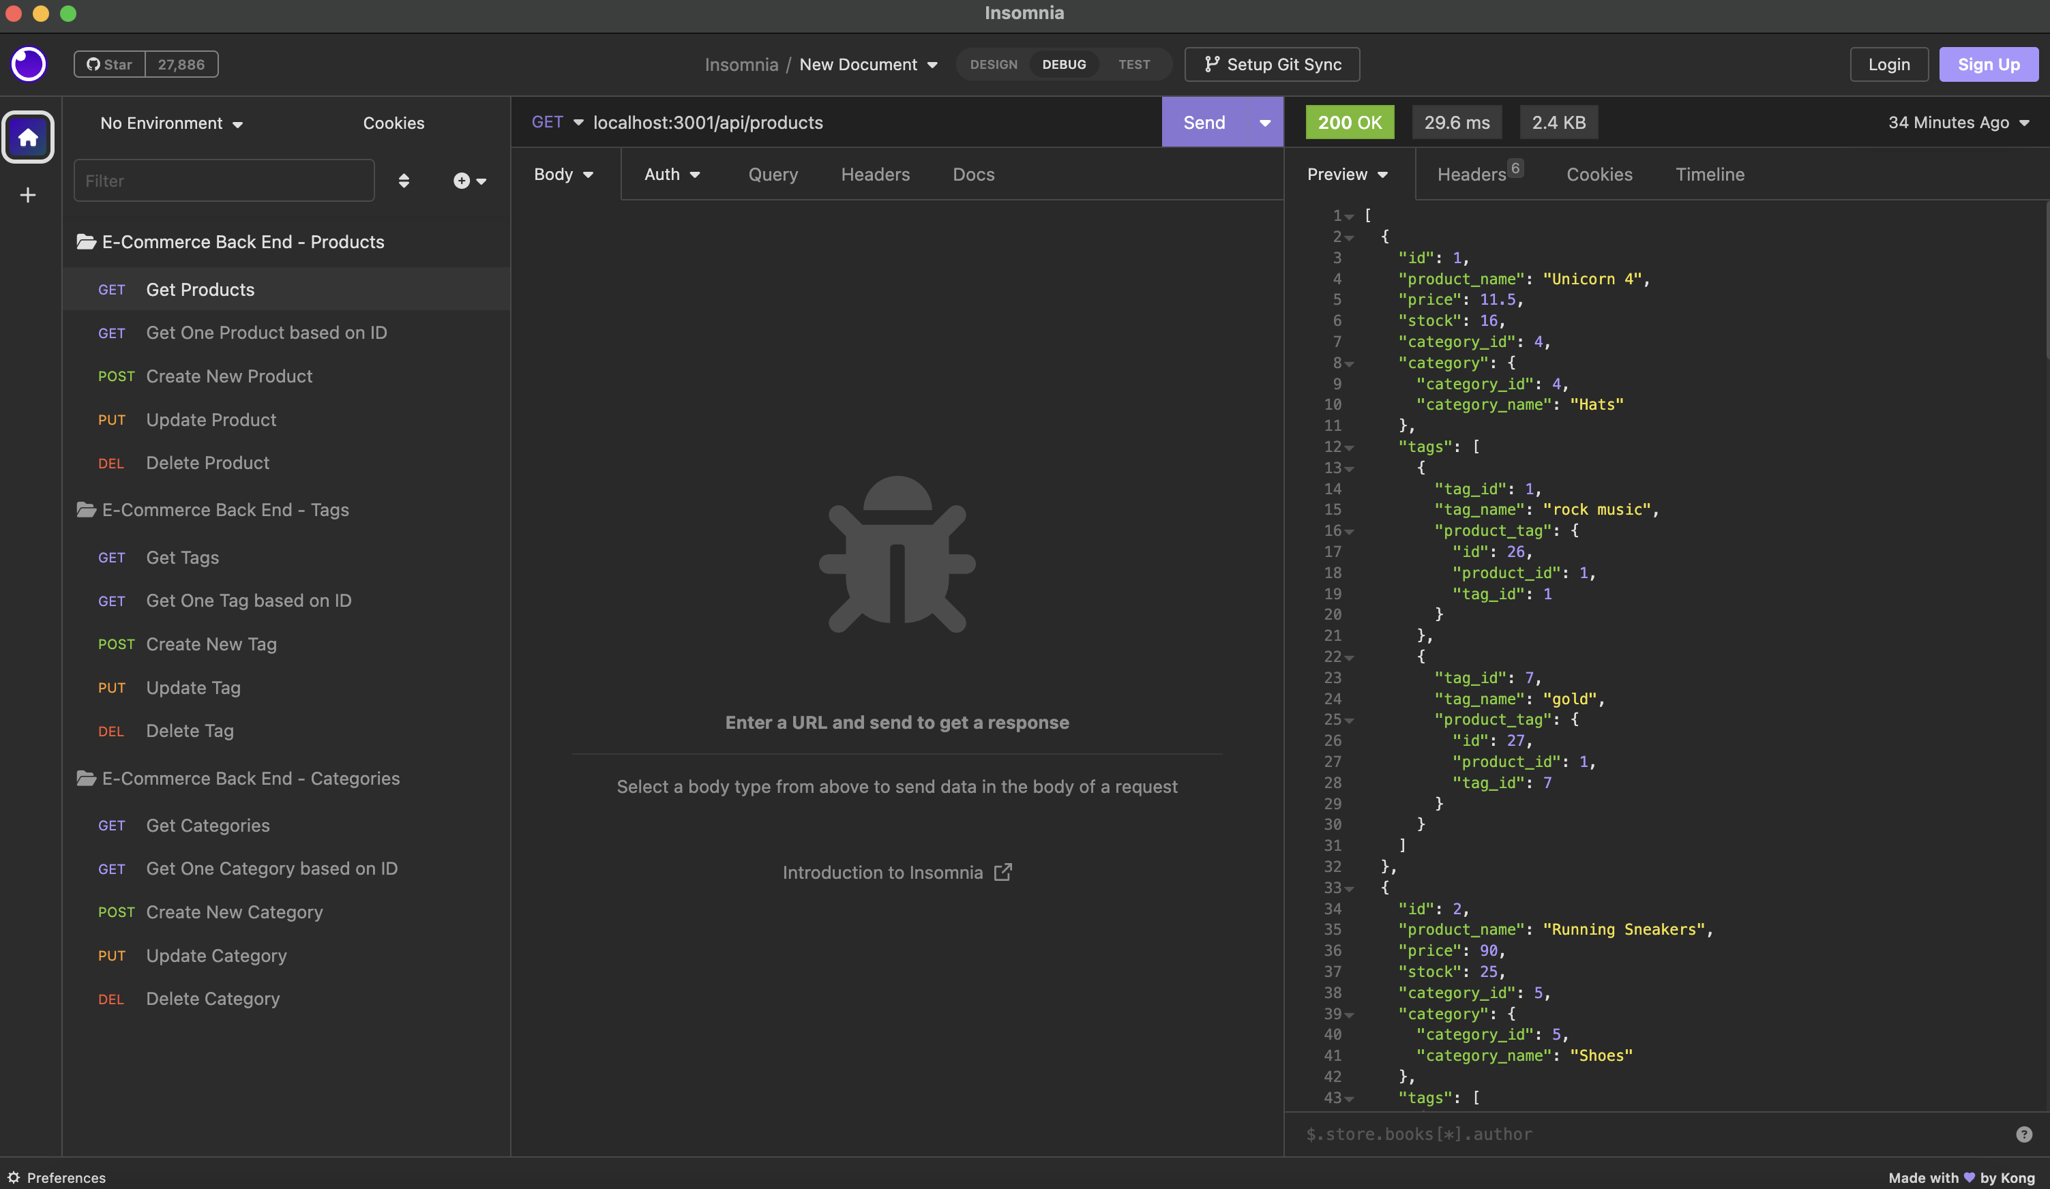The image size is (2050, 1189).
Task: Switch to DESIGN mode
Action: pos(992,64)
